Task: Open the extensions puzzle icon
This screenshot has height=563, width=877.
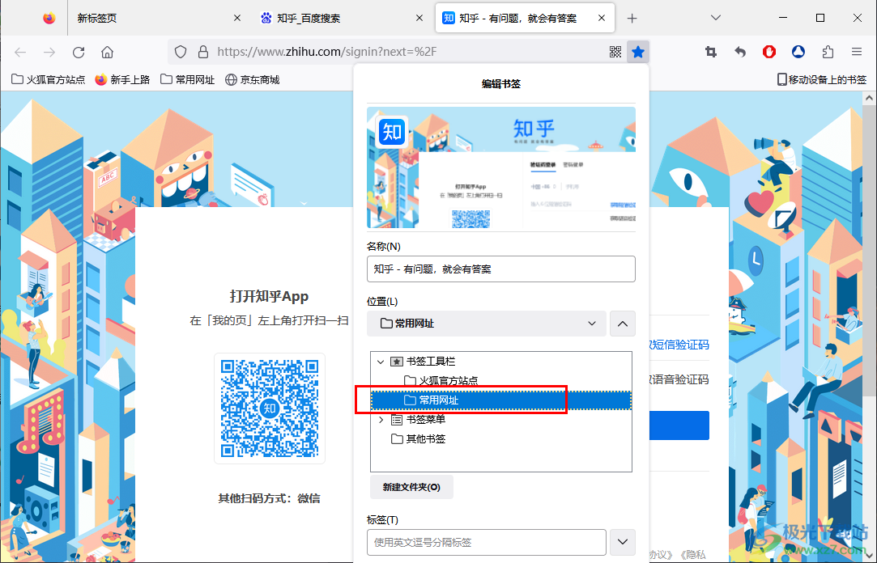Action: (x=828, y=52)
